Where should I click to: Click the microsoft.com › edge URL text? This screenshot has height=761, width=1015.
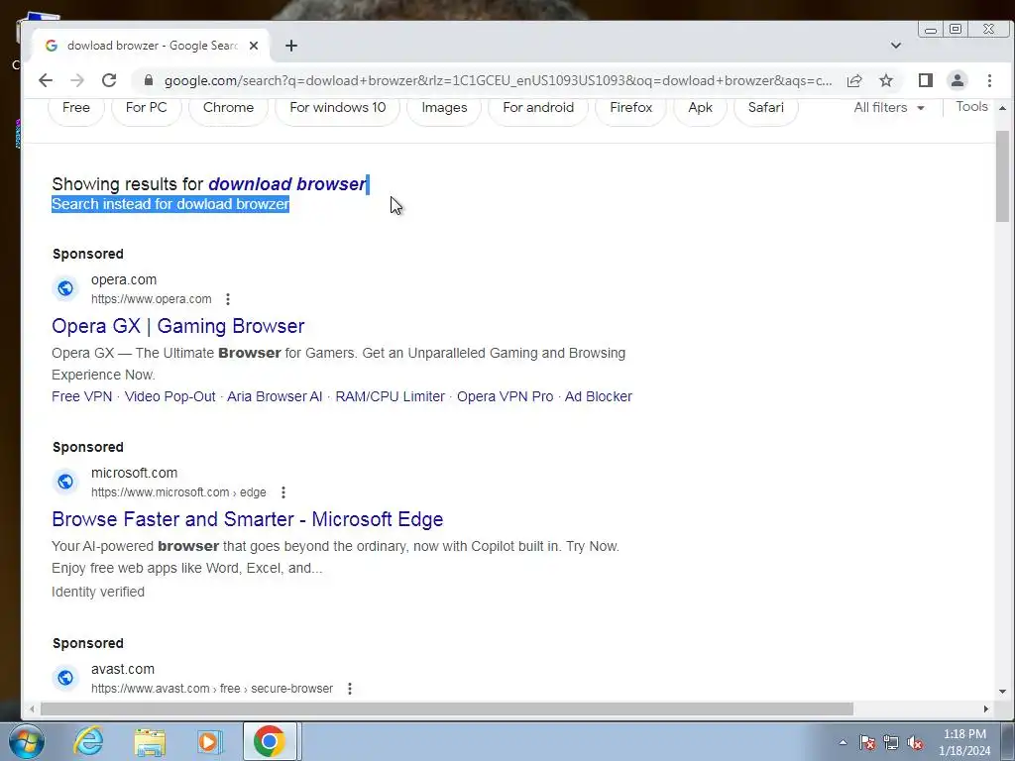(x=178, y=492)
